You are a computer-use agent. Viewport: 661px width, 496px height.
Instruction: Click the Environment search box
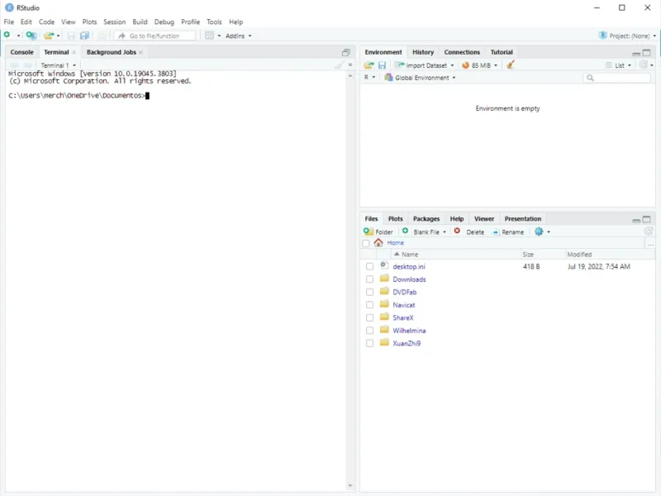616,78
